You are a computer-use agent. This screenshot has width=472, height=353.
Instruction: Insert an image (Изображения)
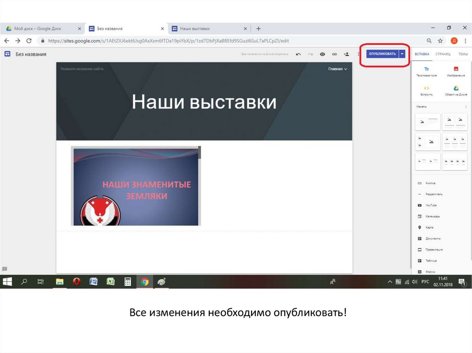[456, 72]
